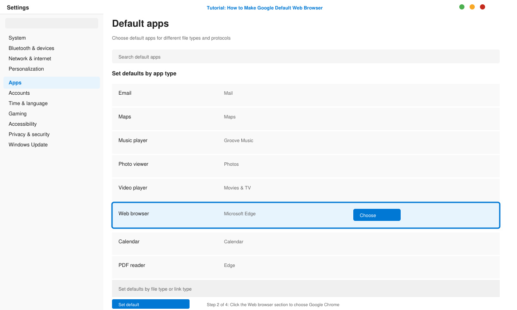Screen dimensions: 517x310
Task: Select the Music player row
Action: [306, 142]
